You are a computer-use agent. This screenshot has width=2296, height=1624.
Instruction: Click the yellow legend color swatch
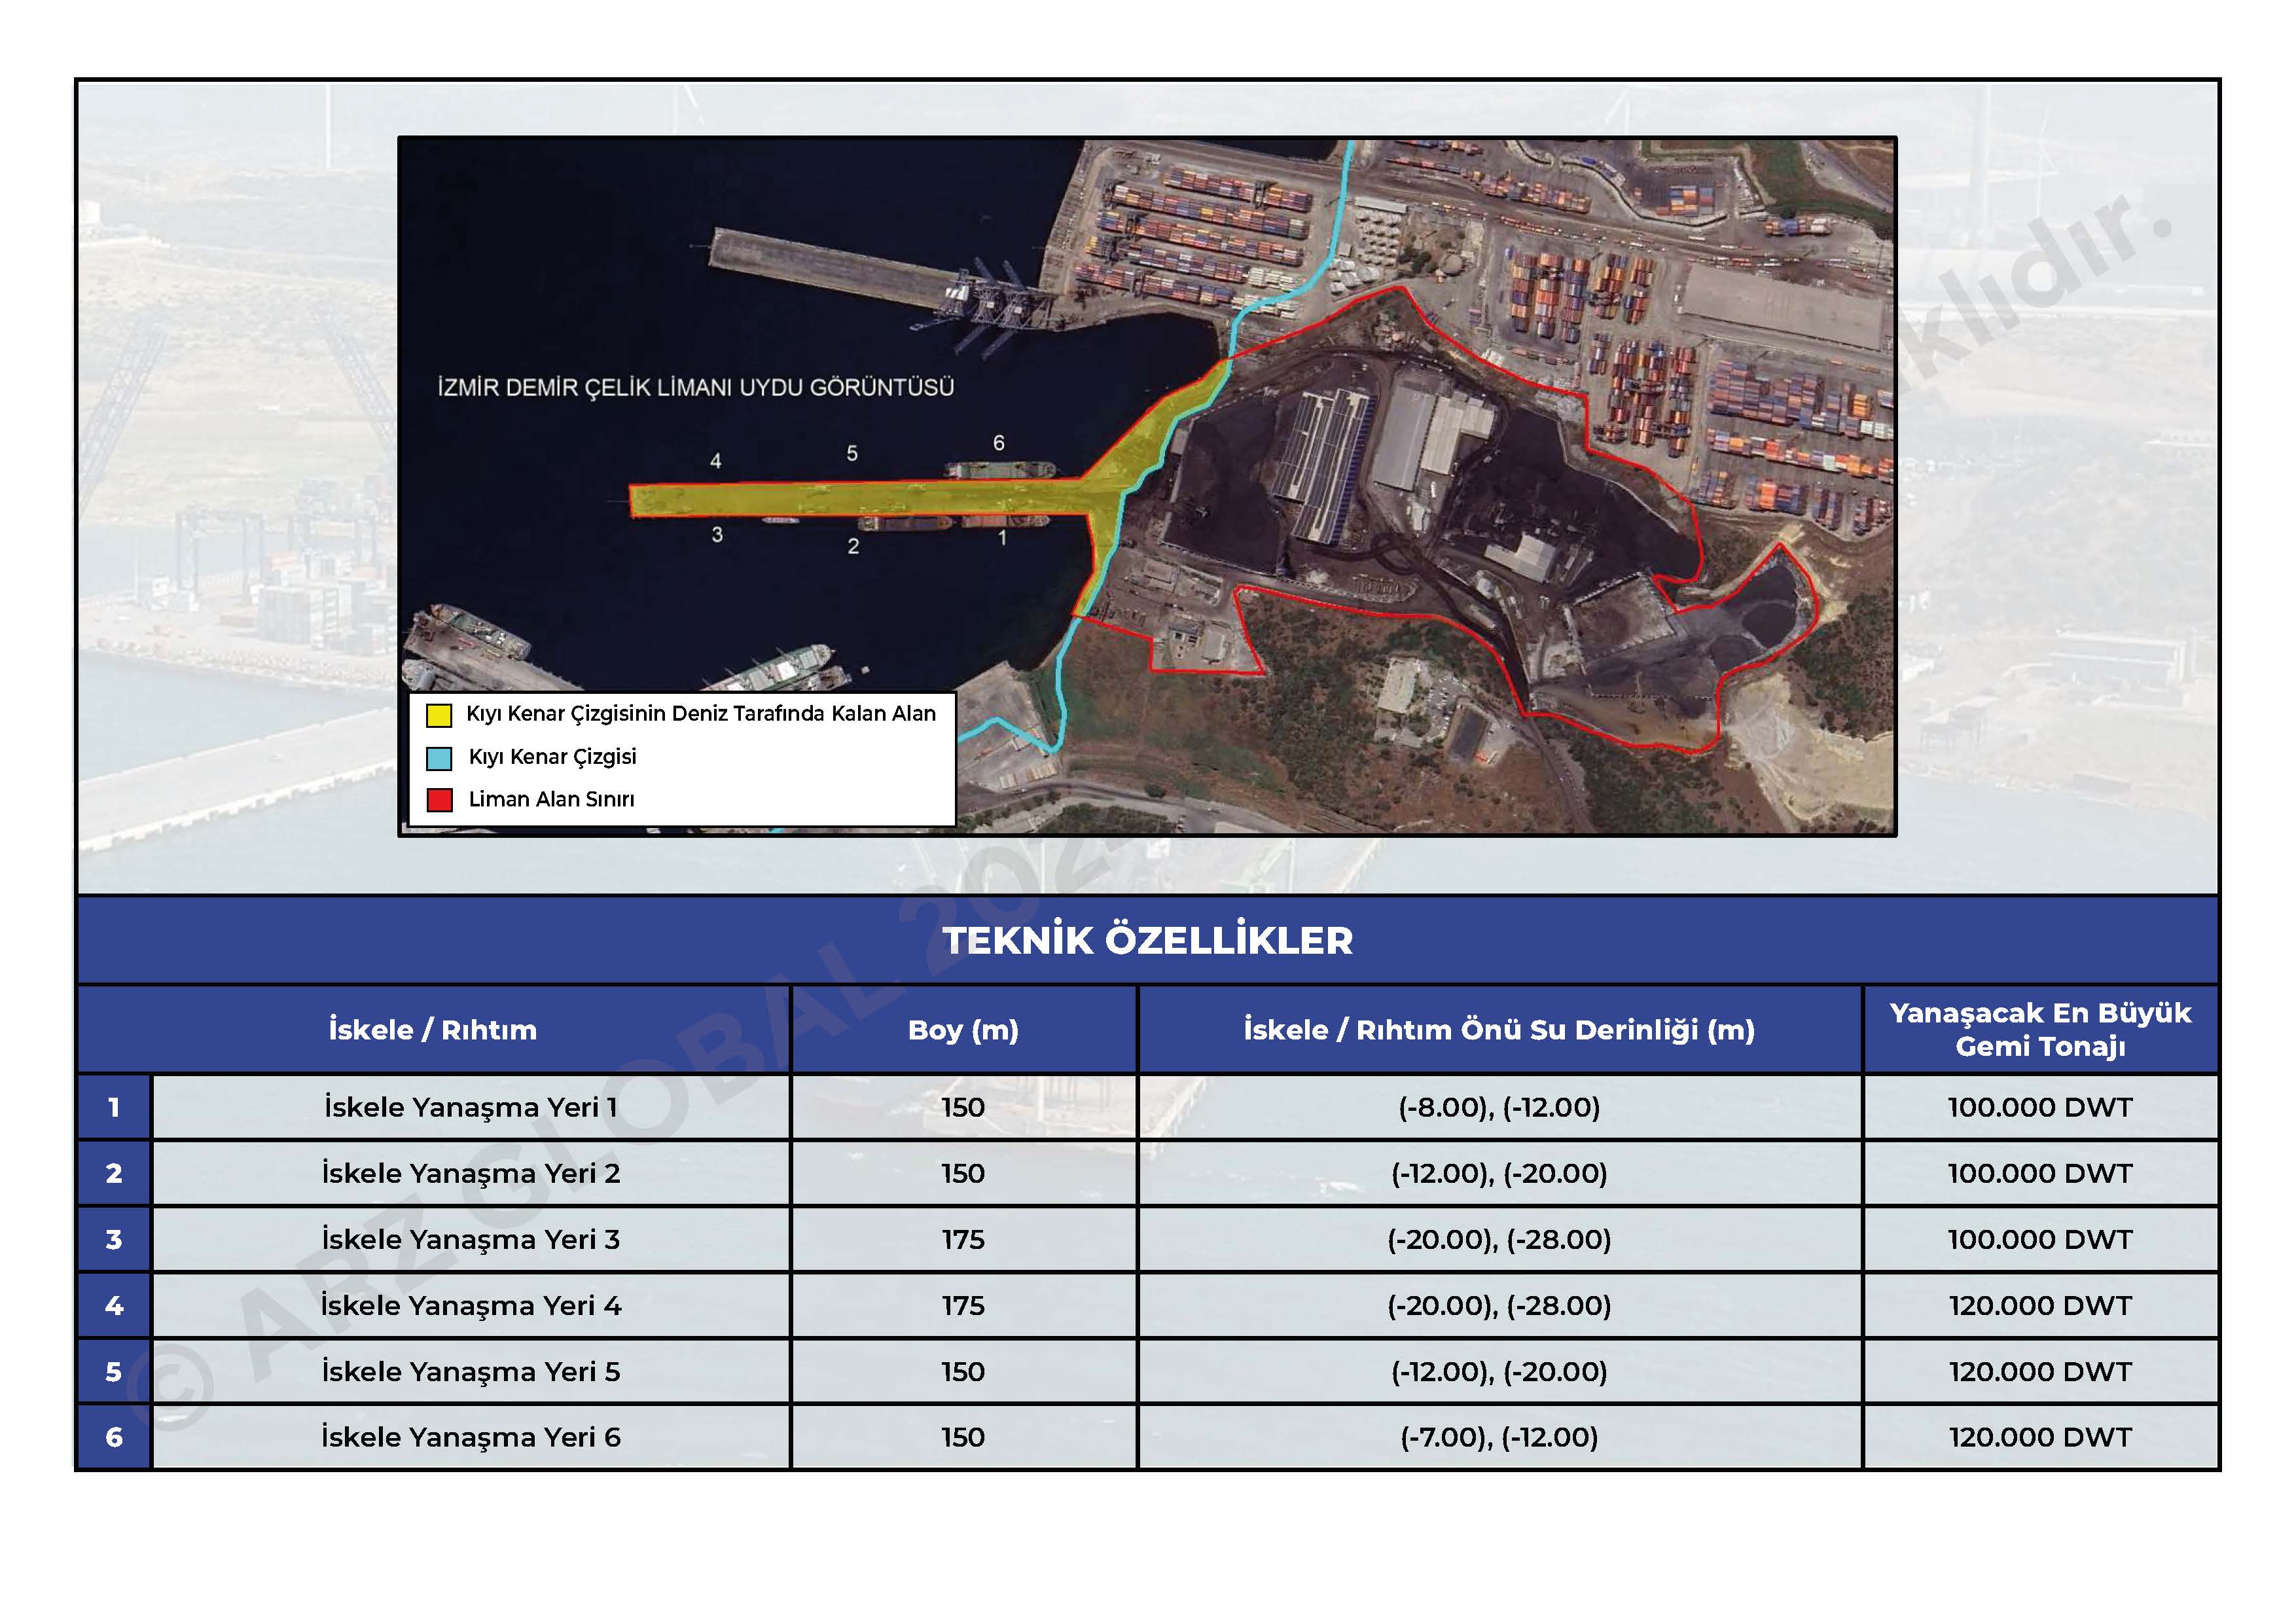439,715
